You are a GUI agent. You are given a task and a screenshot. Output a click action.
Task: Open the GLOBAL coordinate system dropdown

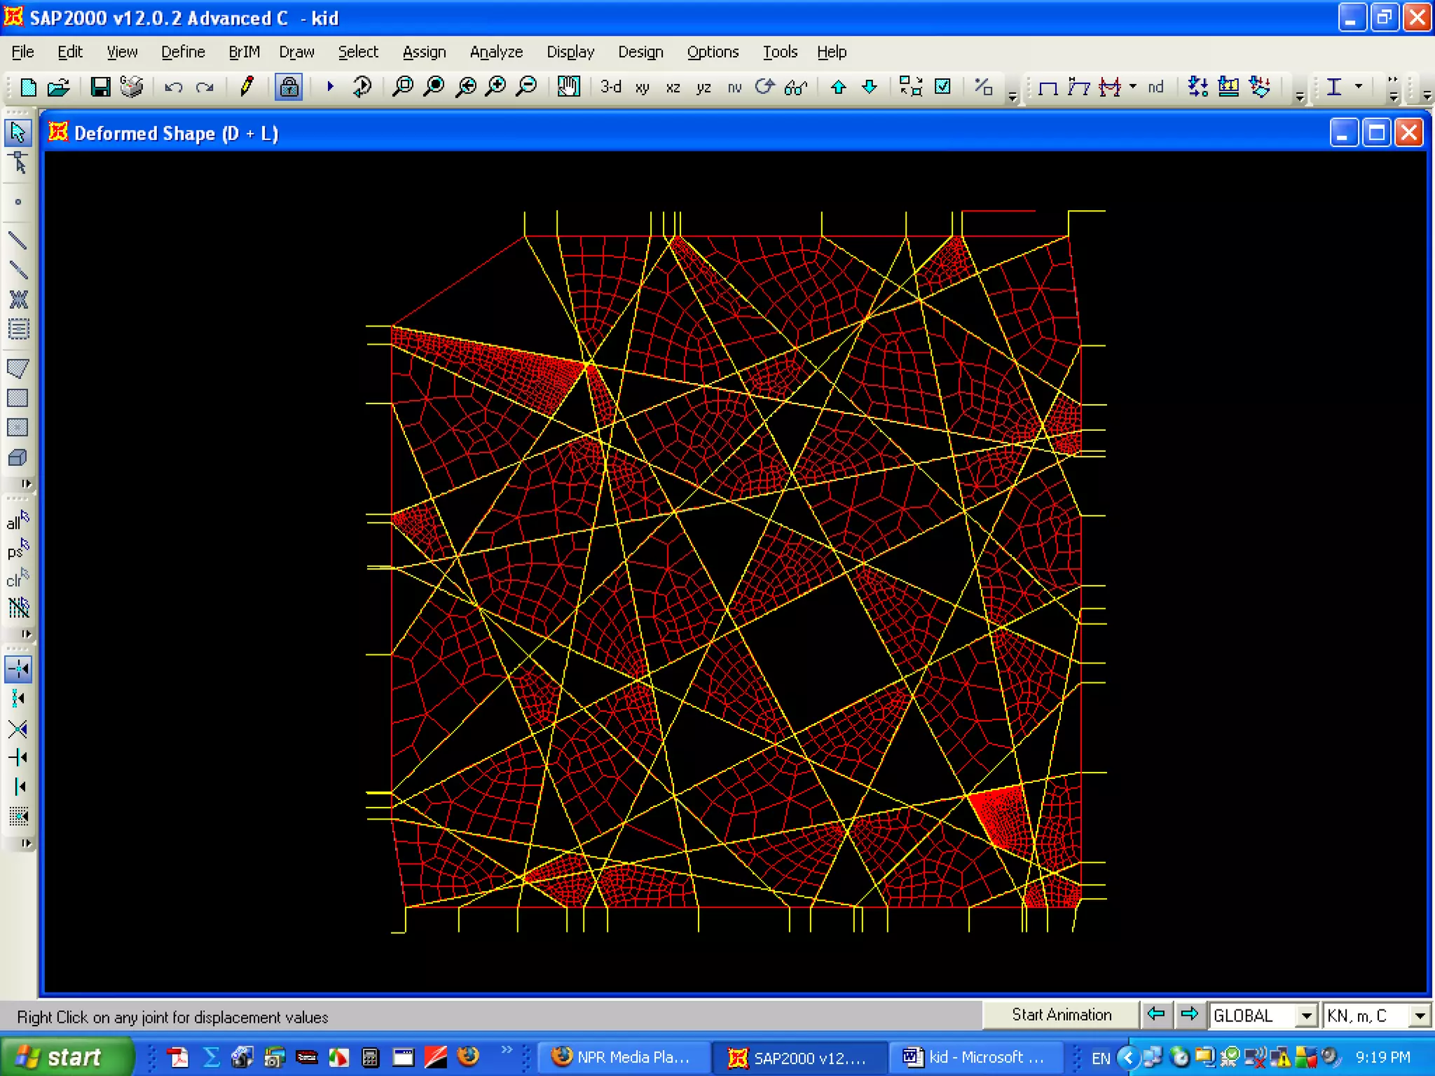click(1306, 1016)
